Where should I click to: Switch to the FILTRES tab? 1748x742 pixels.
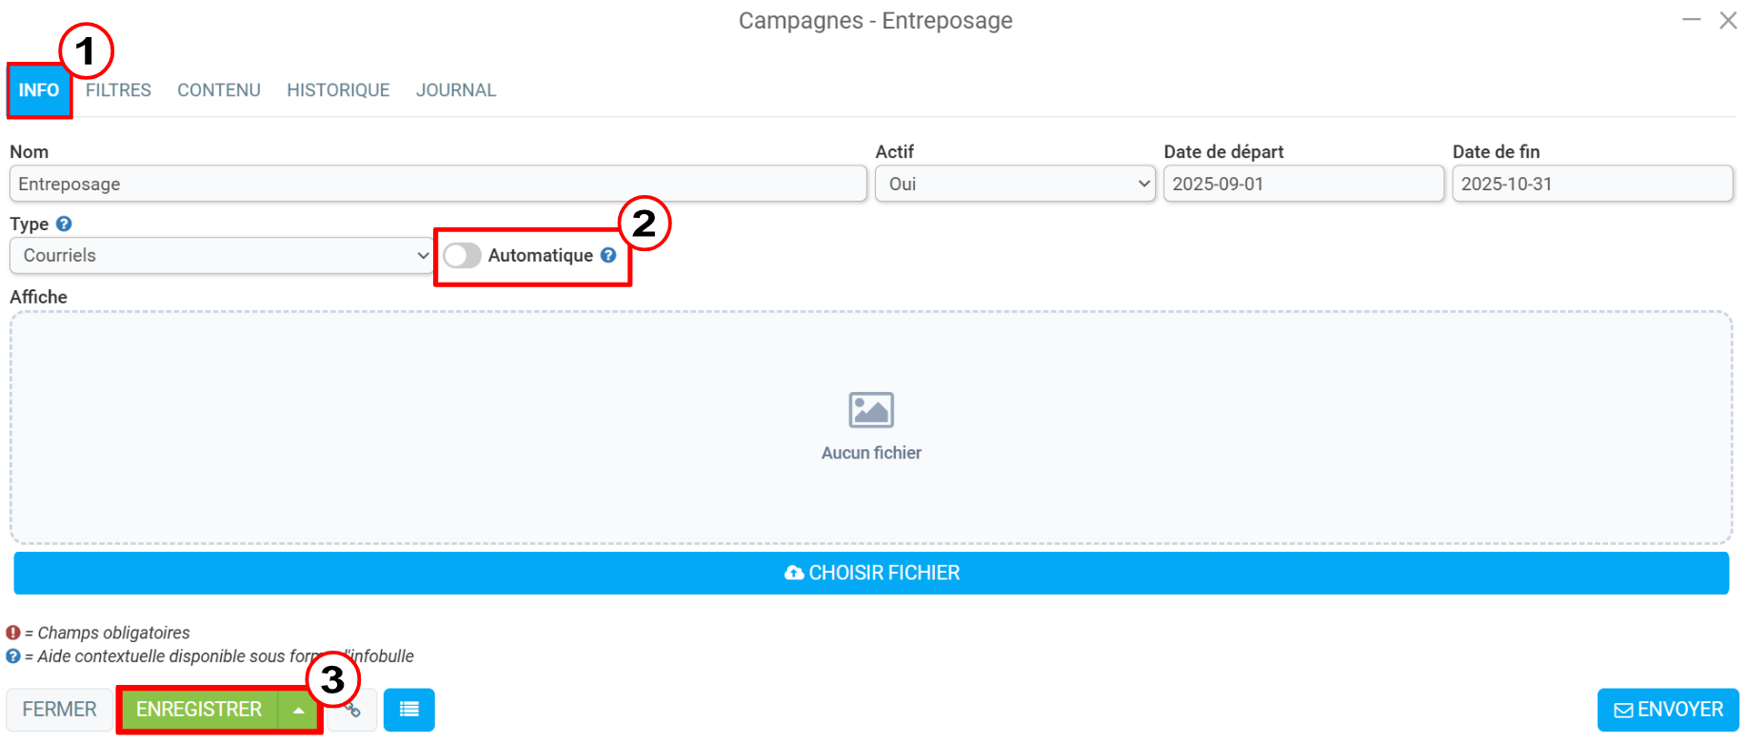coord(118,90)
